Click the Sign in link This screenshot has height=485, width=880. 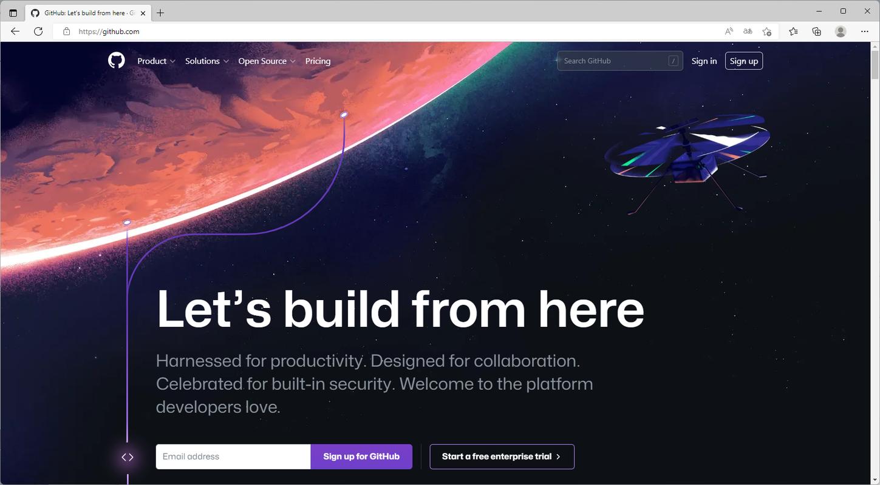coord(704,61)
